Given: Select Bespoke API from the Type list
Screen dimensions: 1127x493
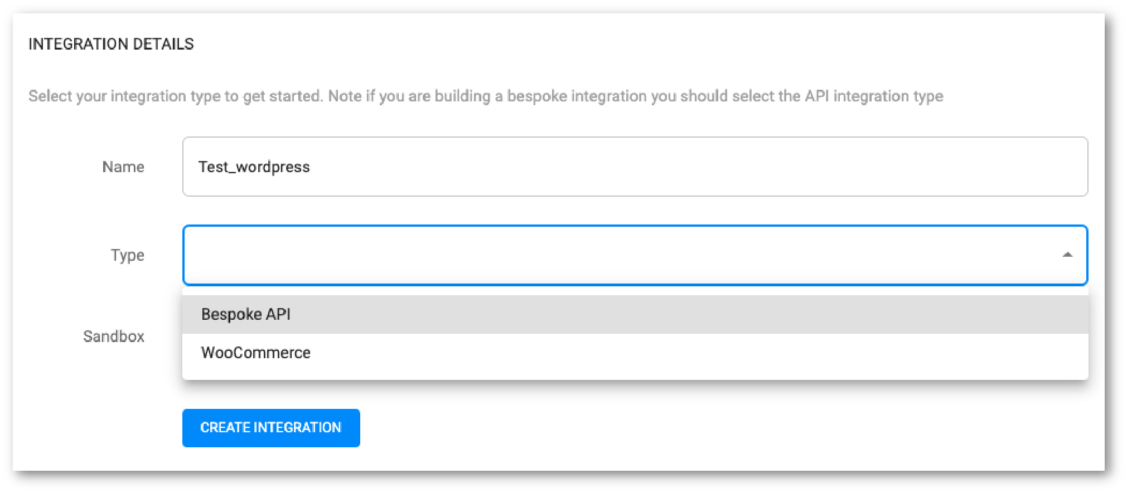Looking at the screenshot, I should (246, 314).
